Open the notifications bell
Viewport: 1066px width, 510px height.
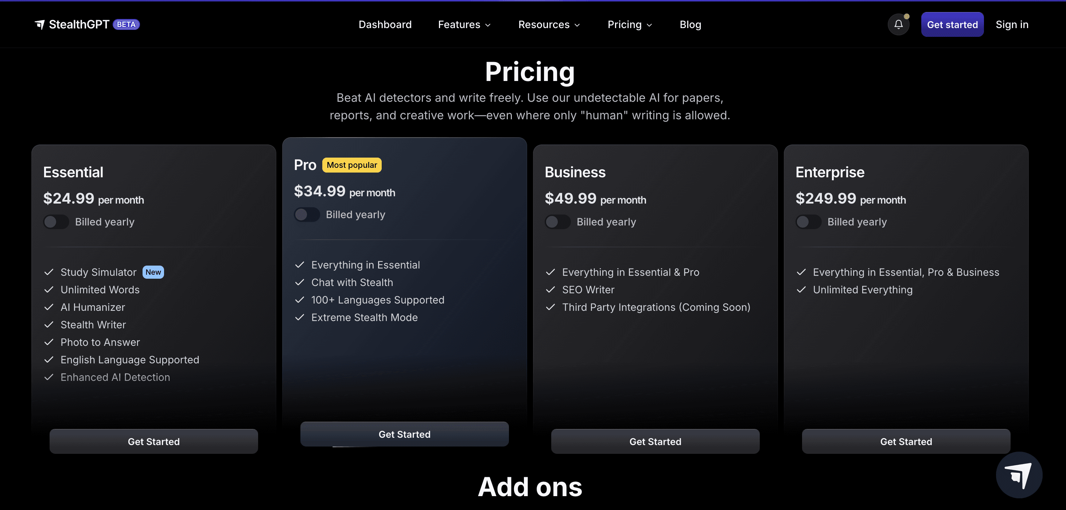[898, 24]
